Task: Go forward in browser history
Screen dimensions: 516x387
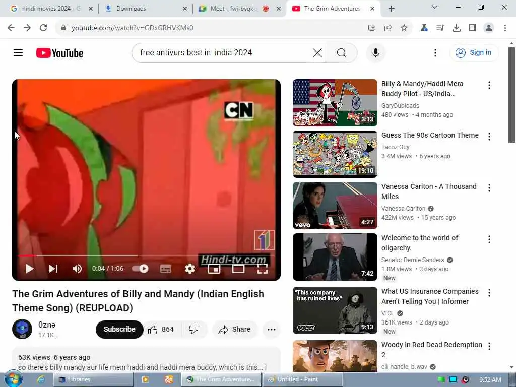Action: (x=27, y=28)
